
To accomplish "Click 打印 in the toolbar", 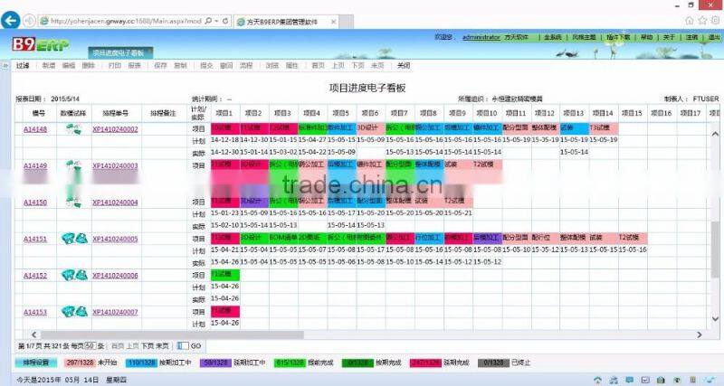I will coord(114,66).
